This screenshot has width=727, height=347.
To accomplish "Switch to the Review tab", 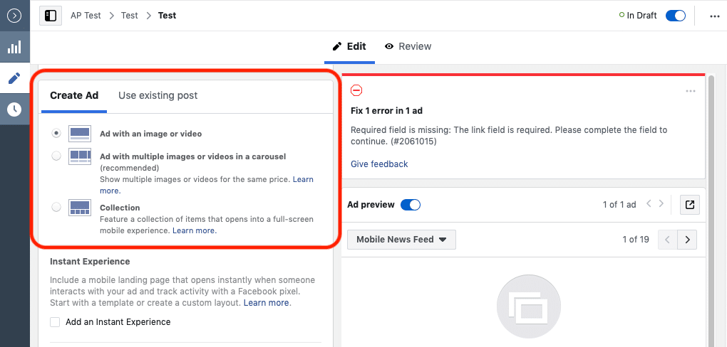I will [408, 46].
